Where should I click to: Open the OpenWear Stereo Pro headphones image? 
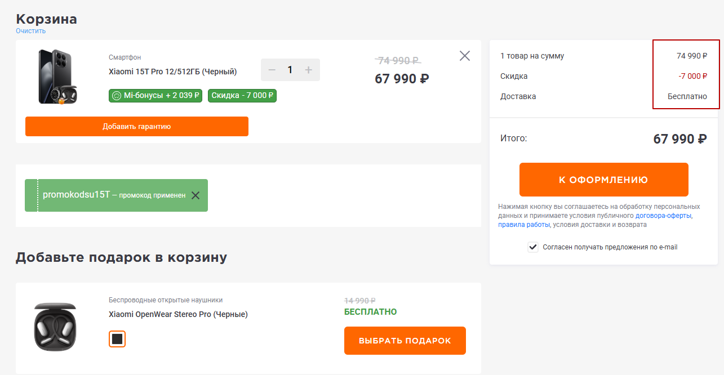(x=55, y=328)
